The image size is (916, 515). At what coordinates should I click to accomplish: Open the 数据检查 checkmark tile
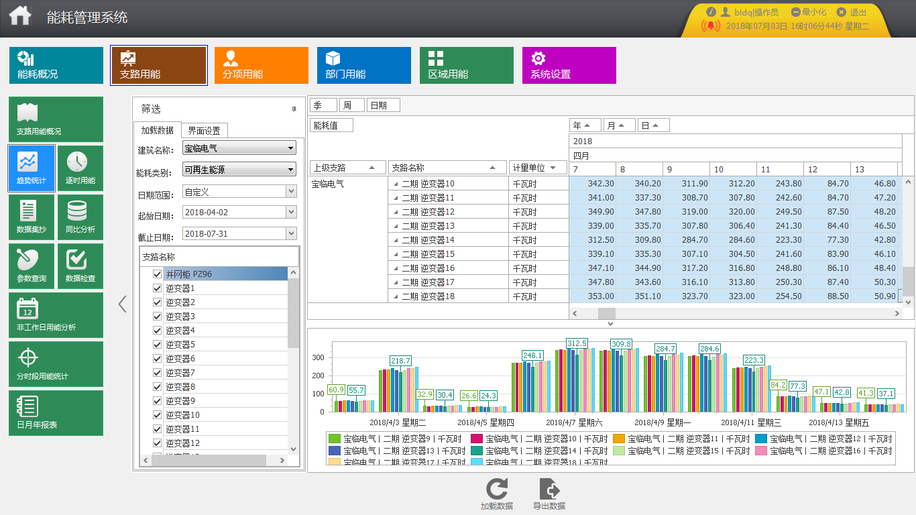80,266
